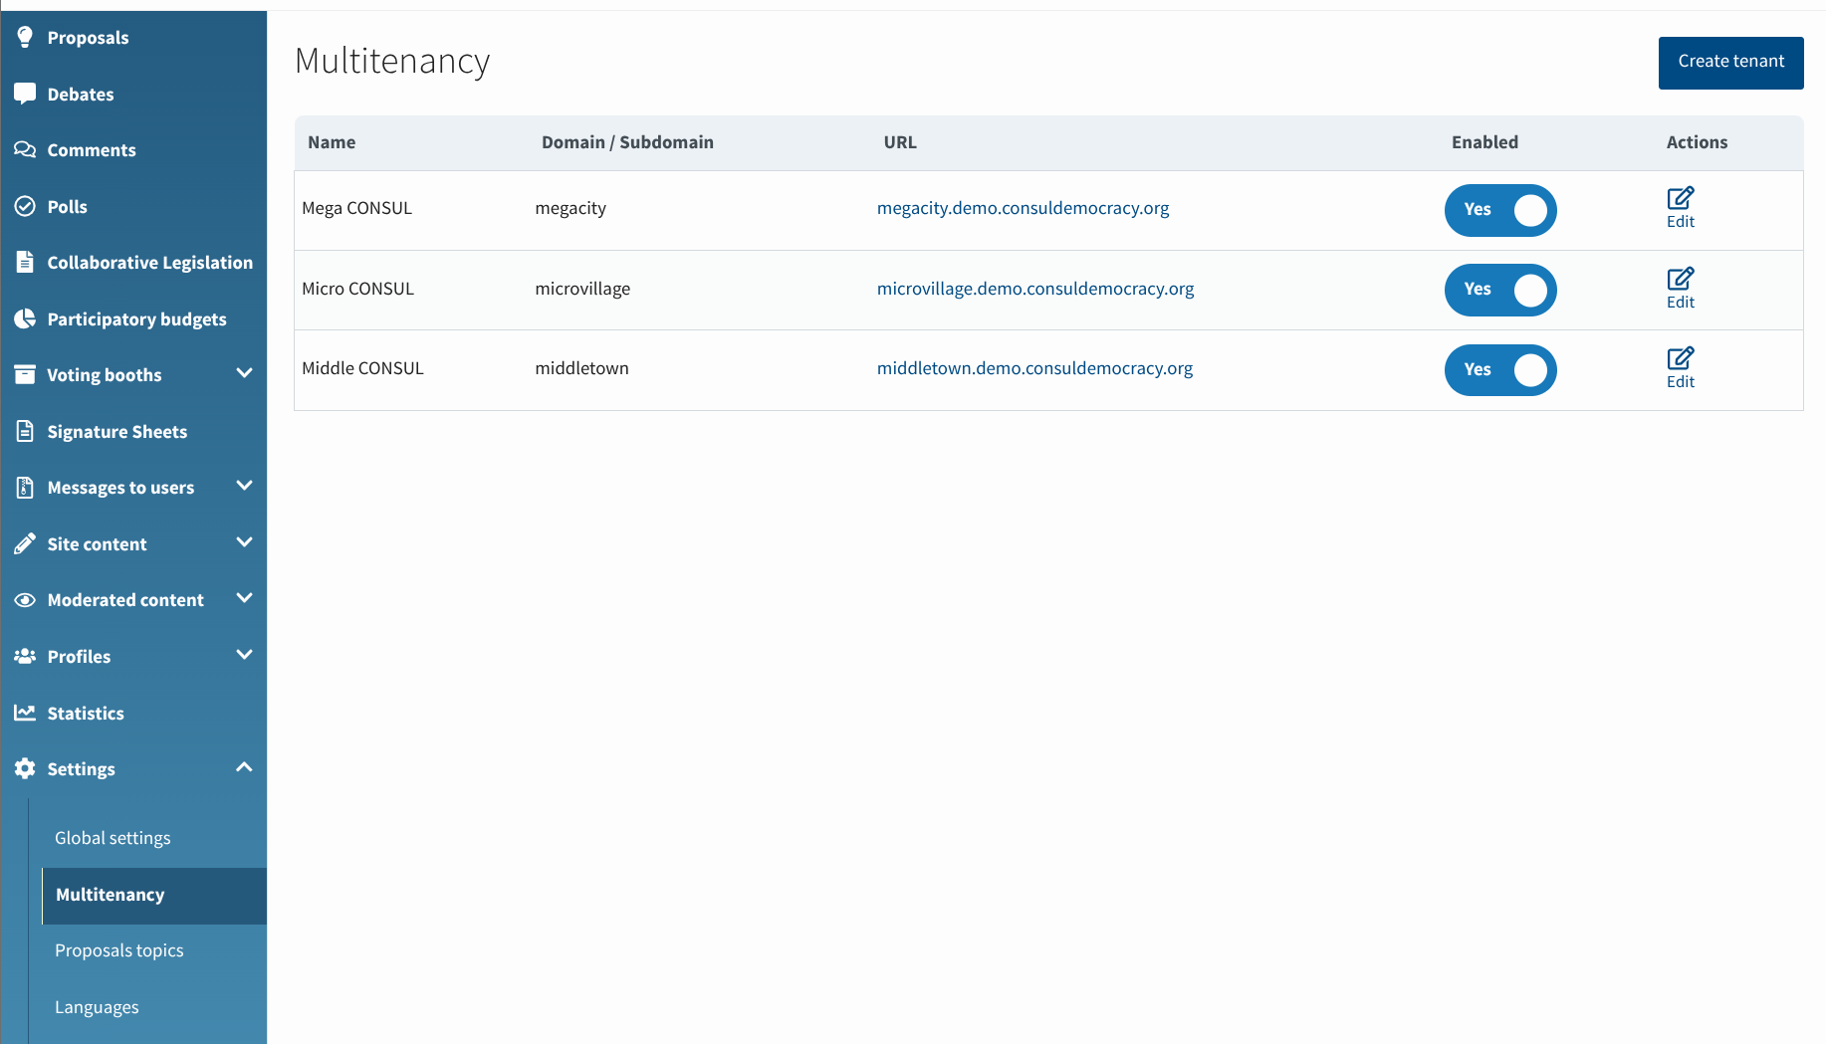
Task: Switch off Middle CONSUL enabled toggle
Action: [x=1499, y=370]
